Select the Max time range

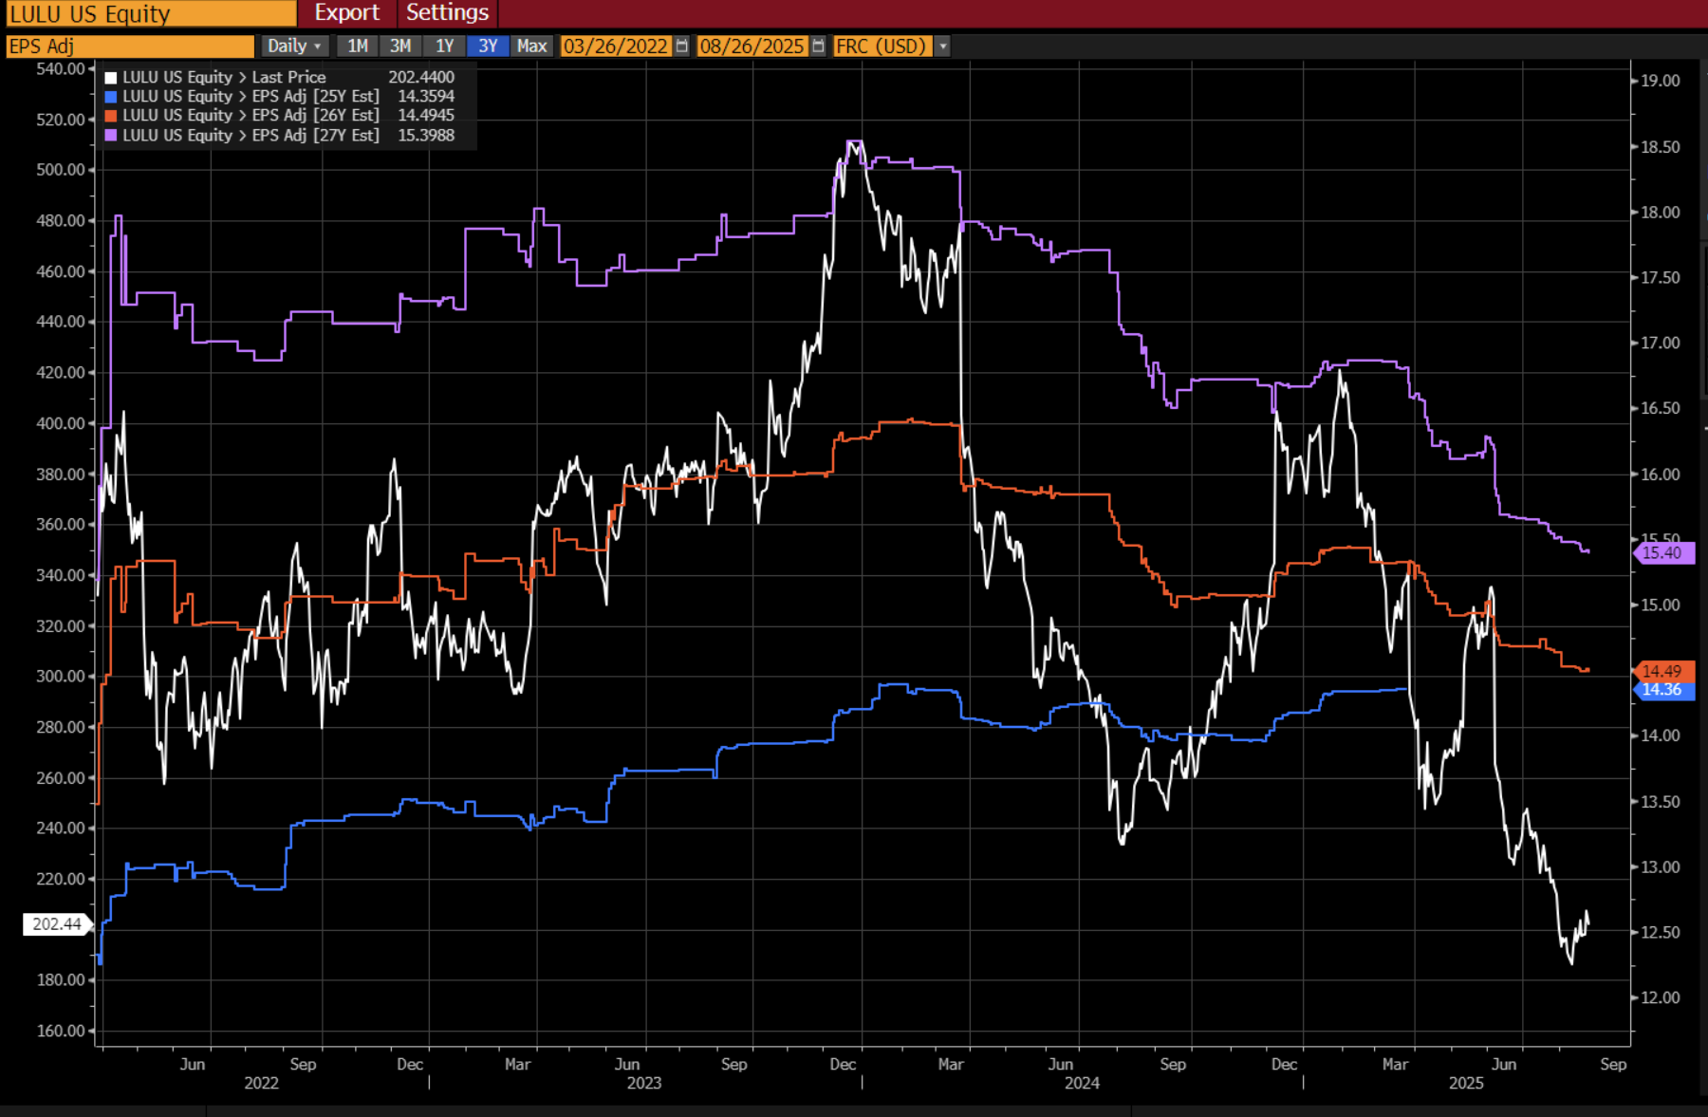coord(531,46)
